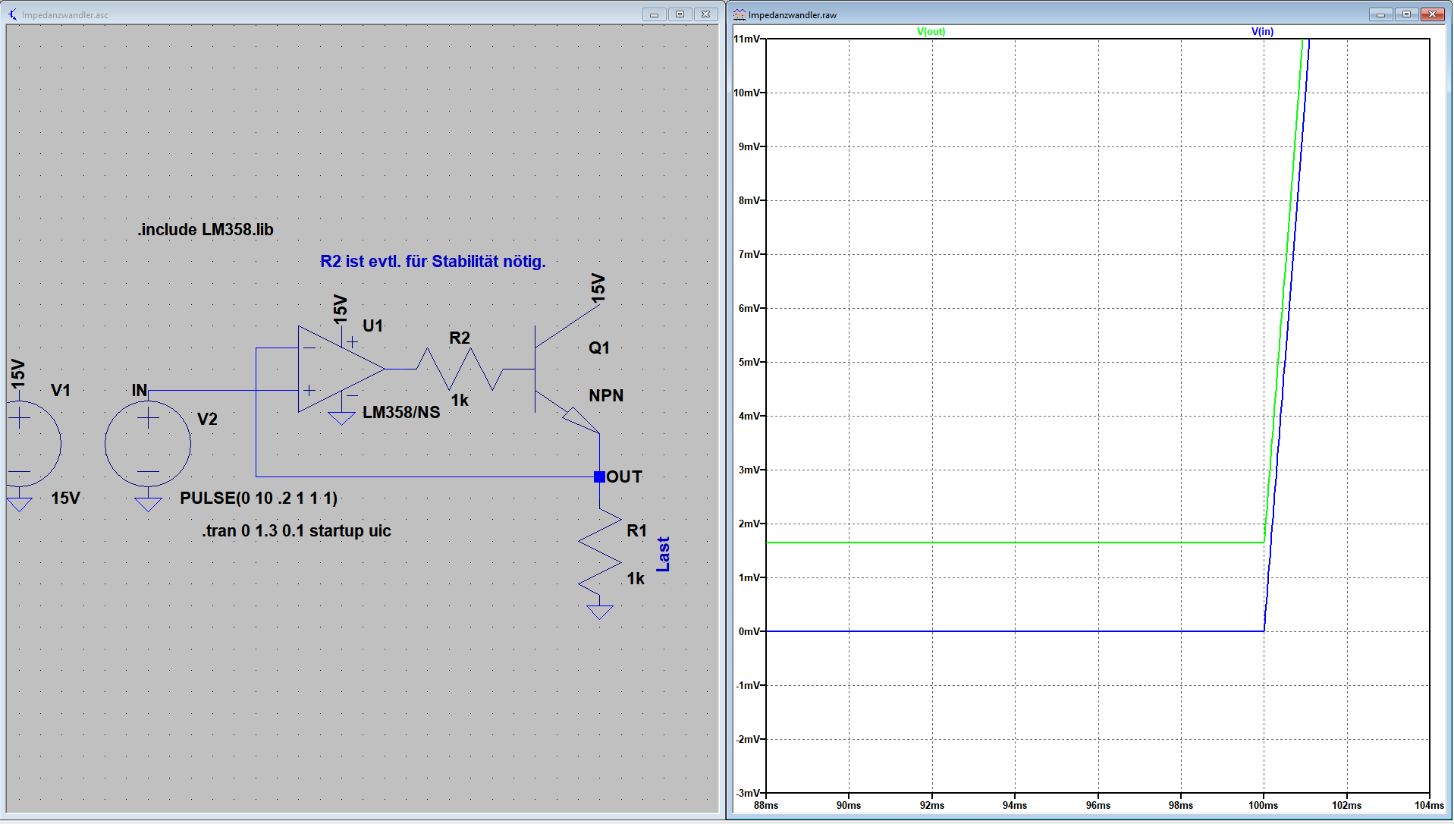Click the 104ms label on time axis
This screenshot has width=1454, height=824.
[1429, 806]
